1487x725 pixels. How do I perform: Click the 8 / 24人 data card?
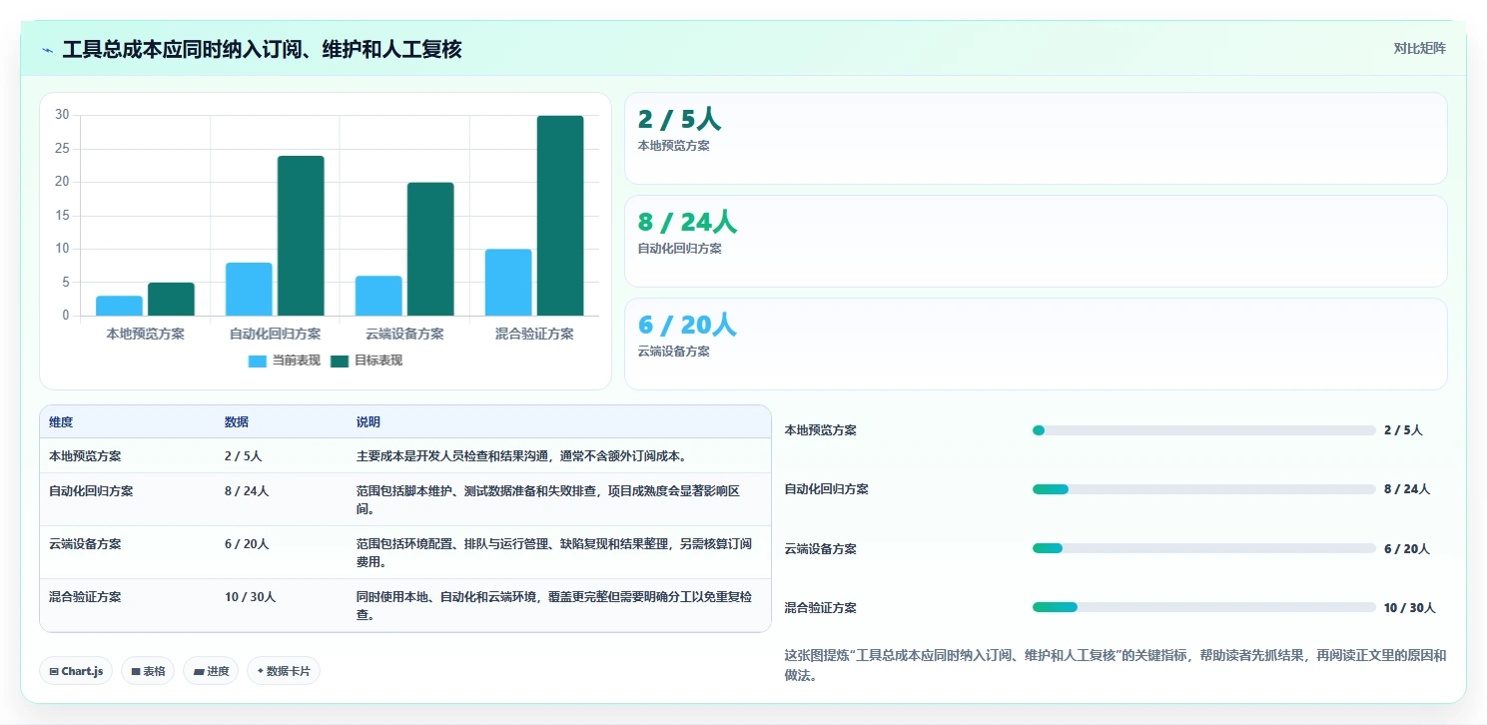pyautogui.click(x=1036, y=241)
